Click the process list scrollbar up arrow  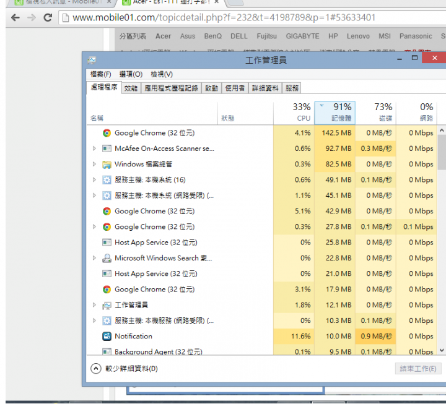click(x=442, y=131)
